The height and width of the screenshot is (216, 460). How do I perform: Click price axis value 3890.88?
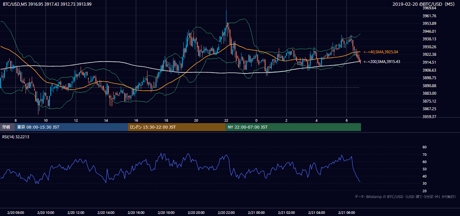429,86
